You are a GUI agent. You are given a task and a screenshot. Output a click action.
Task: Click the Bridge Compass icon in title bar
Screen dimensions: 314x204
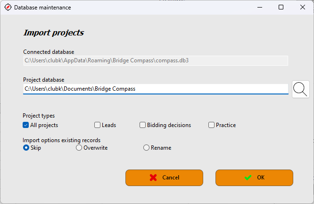[x=8, y=7]
